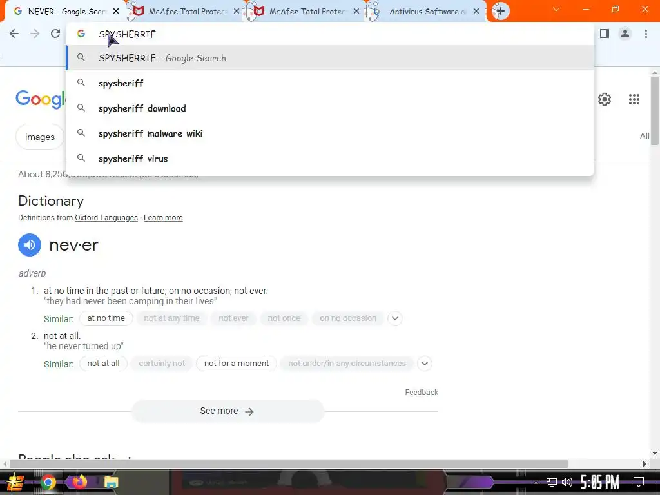Image resolution: width=660 pixels, height=495 pixels.
Task: Select 'not under/in any circumstances' chip
Action: (347, 364)
